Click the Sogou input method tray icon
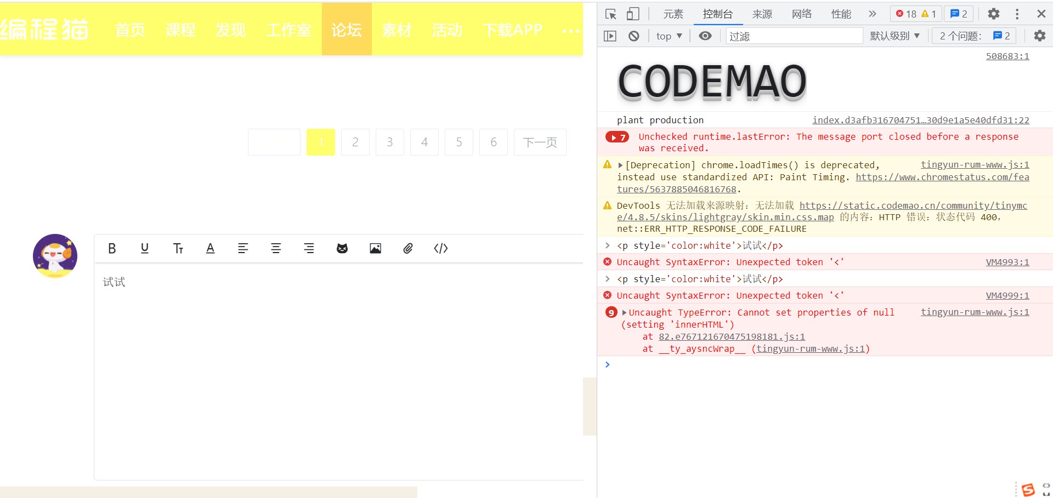 click(1028, 489)
